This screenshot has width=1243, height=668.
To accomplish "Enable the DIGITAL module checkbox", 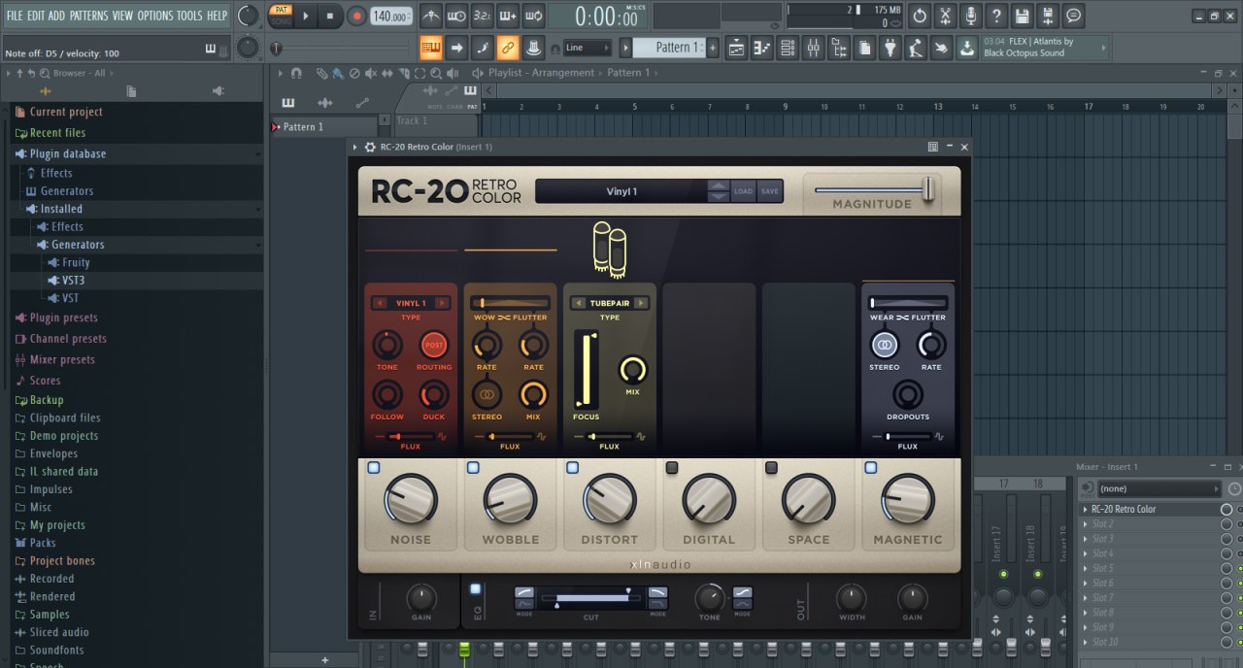I will (x=672, y=468).
